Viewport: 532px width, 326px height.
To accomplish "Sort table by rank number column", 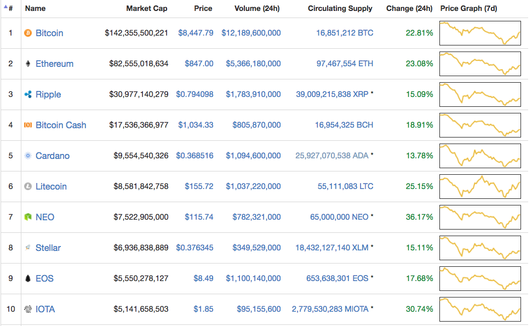I will [10, 9].
